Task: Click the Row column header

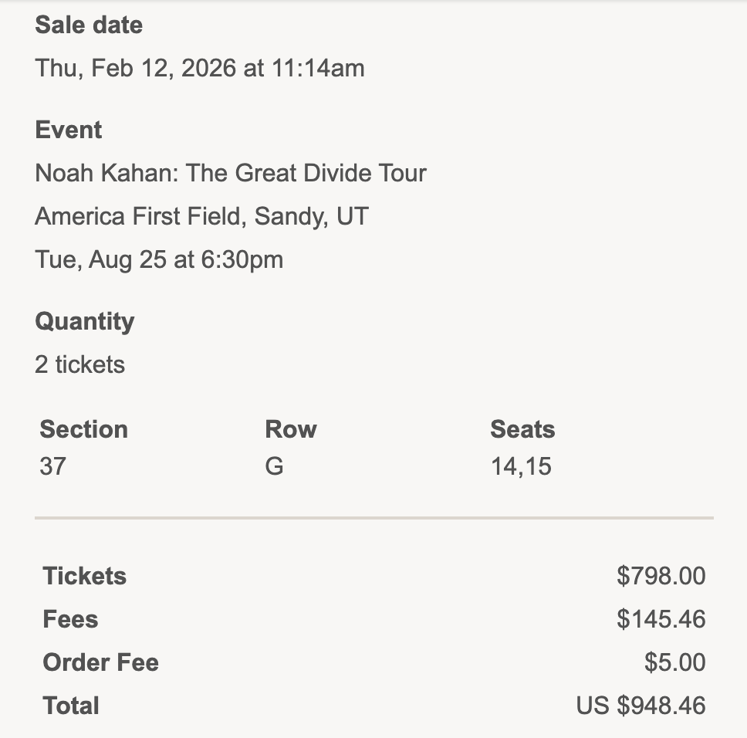Action: 290,429
